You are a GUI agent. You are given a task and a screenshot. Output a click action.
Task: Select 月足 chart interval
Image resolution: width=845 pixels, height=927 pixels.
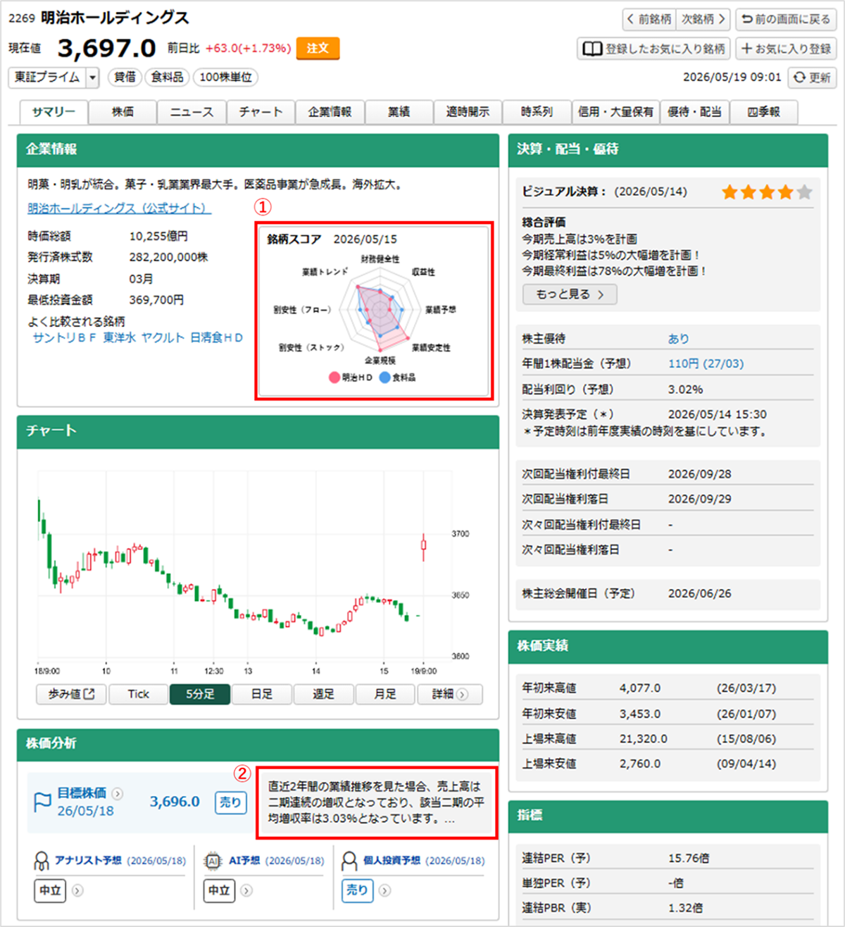(386, 695)
